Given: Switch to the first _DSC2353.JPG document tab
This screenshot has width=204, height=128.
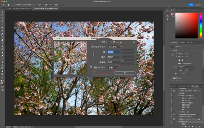Looking at the screenshot, I should [x=19, y=9].
